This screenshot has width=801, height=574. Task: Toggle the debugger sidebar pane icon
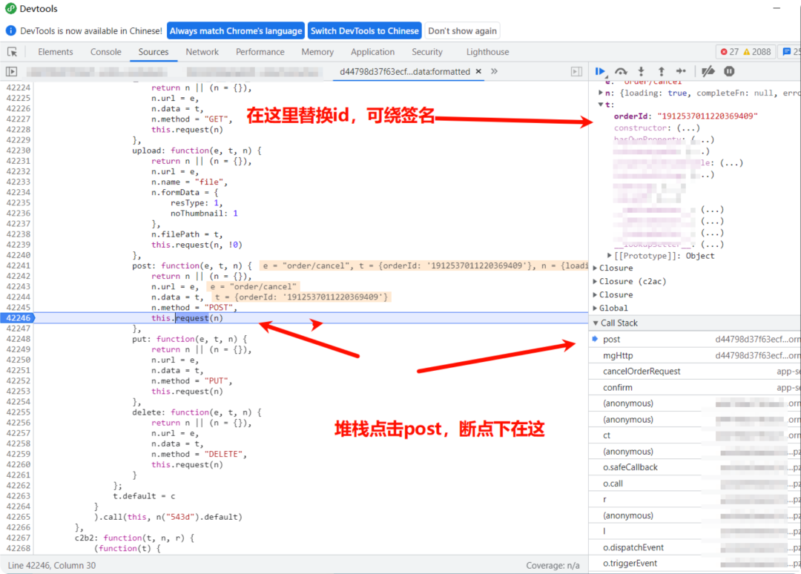(x=576, y=71)
